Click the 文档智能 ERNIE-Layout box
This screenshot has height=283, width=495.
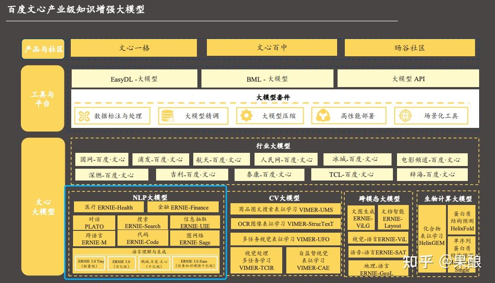click(393, 218)
